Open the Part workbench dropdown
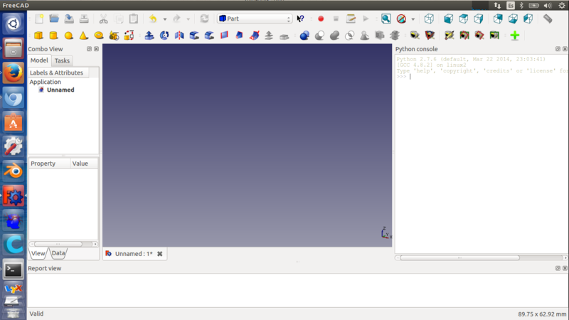569x320 pixels. pos(255,18)
